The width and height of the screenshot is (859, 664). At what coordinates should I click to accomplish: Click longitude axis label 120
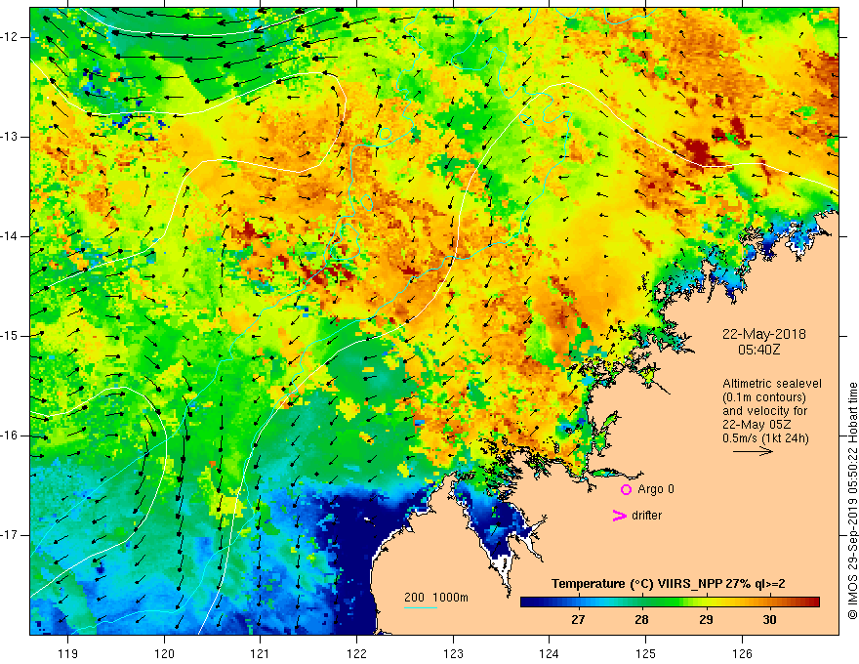point(164,653)
